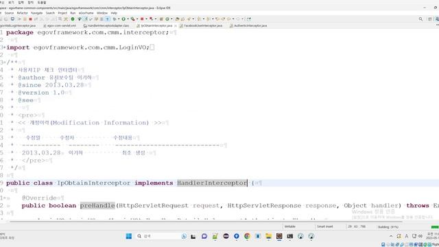
Task: Click Smart Insert status bar entry
Action: coord(324,226)
